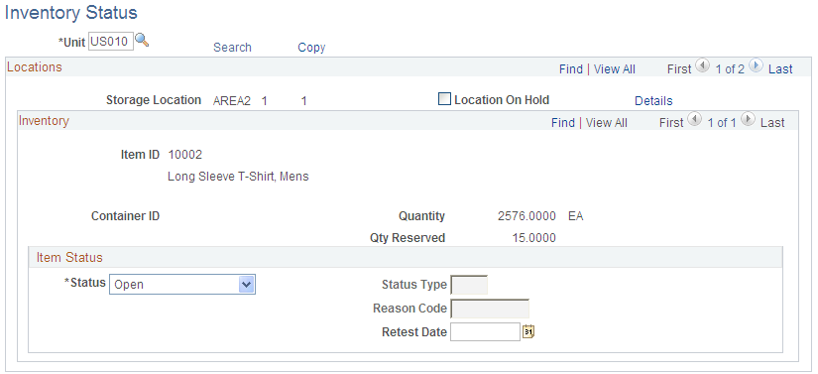Open the Status dropdown
Image resolution: width=818 pixels, height=374 pixels.
[182, 285]
